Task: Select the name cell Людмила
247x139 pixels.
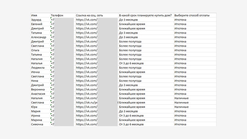Action: click(40, 68)
